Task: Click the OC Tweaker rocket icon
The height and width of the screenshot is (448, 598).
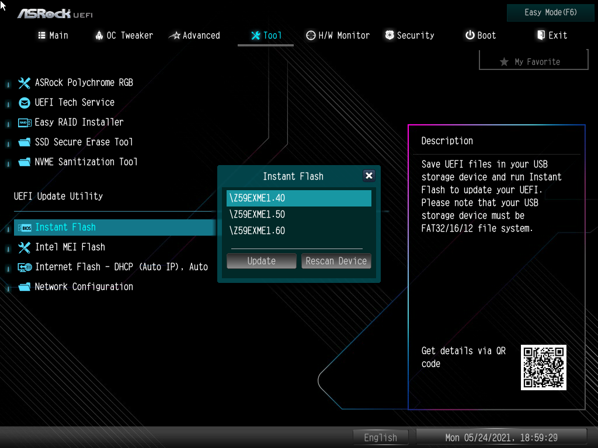Action: (x=99, y=36)
